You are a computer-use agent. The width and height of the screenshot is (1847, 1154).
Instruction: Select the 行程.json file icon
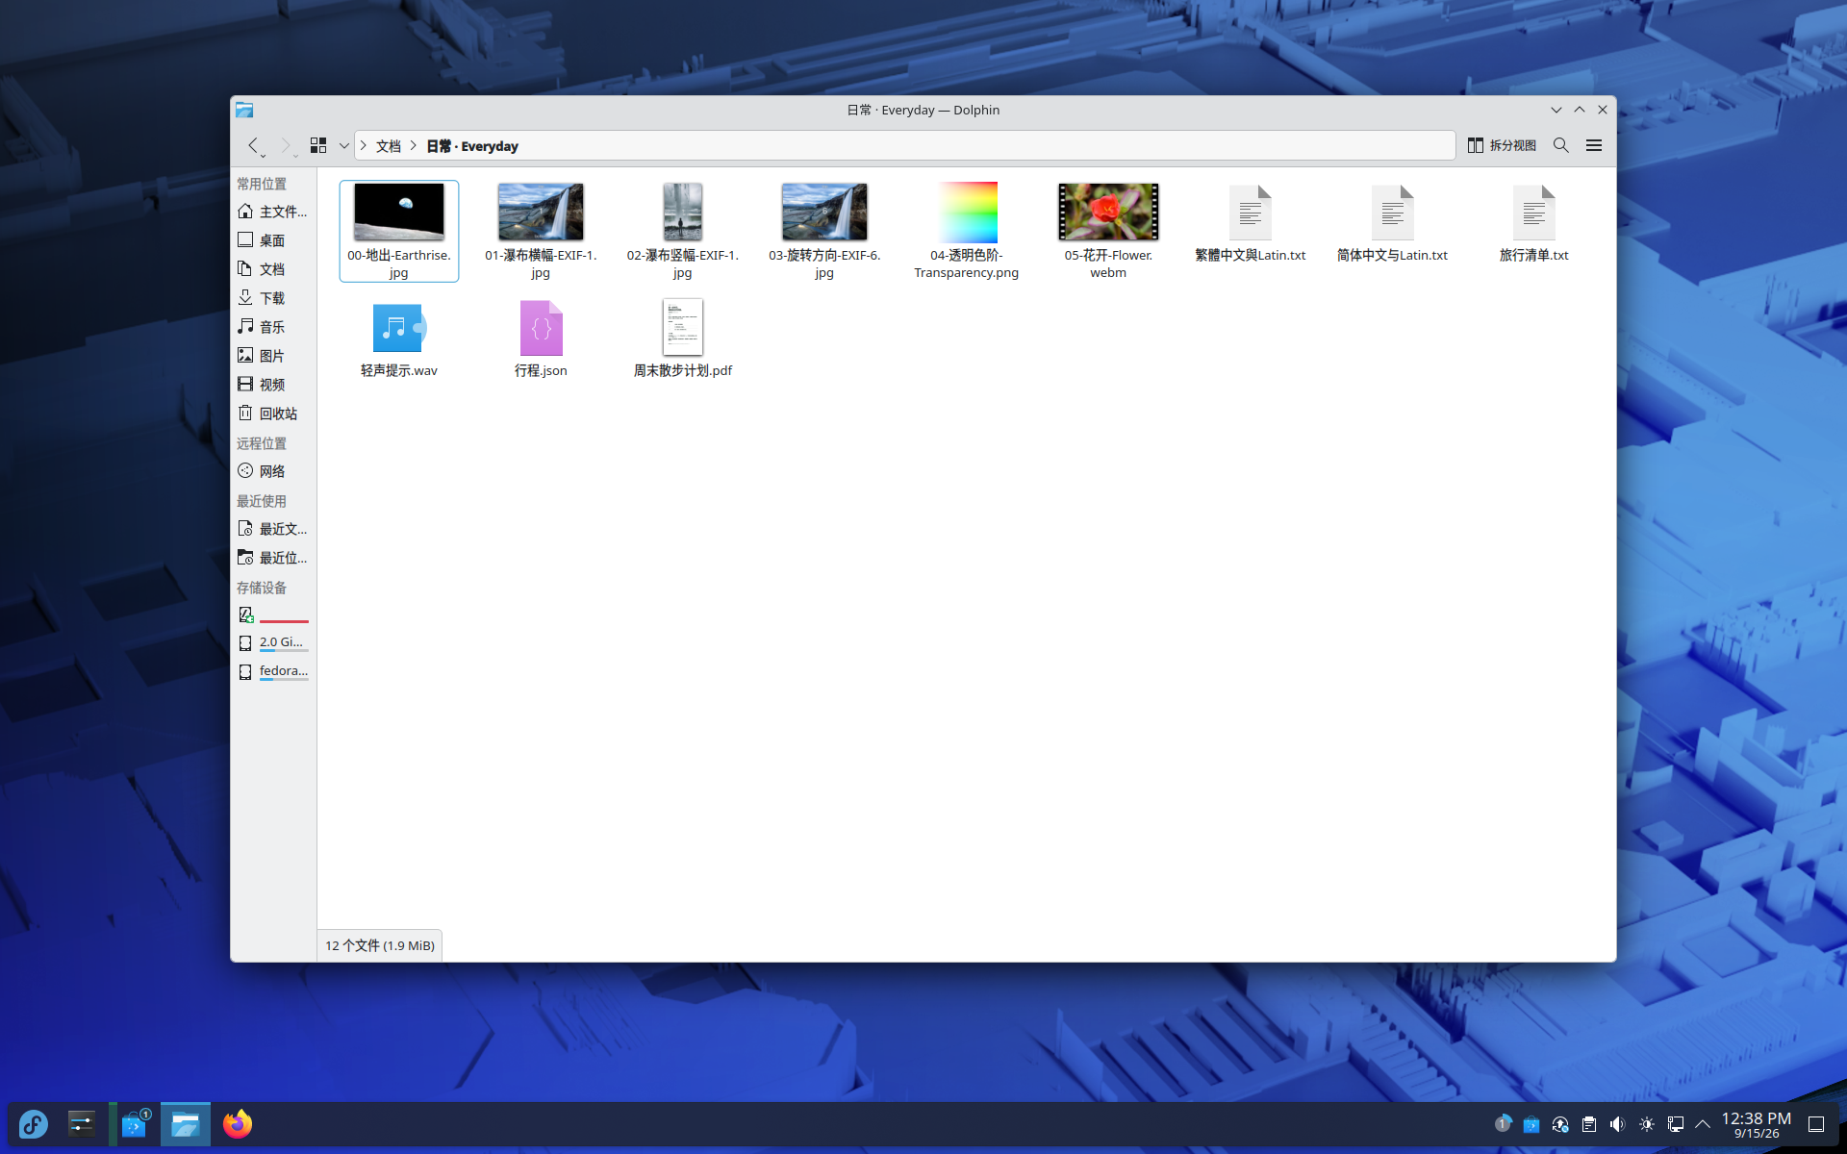541,328
